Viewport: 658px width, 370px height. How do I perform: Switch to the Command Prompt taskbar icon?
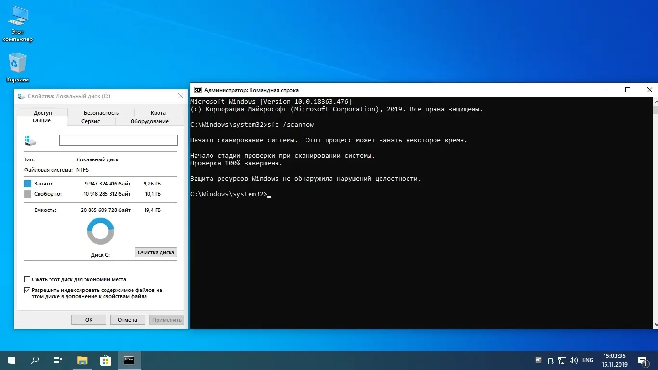[x=129, y=360]
